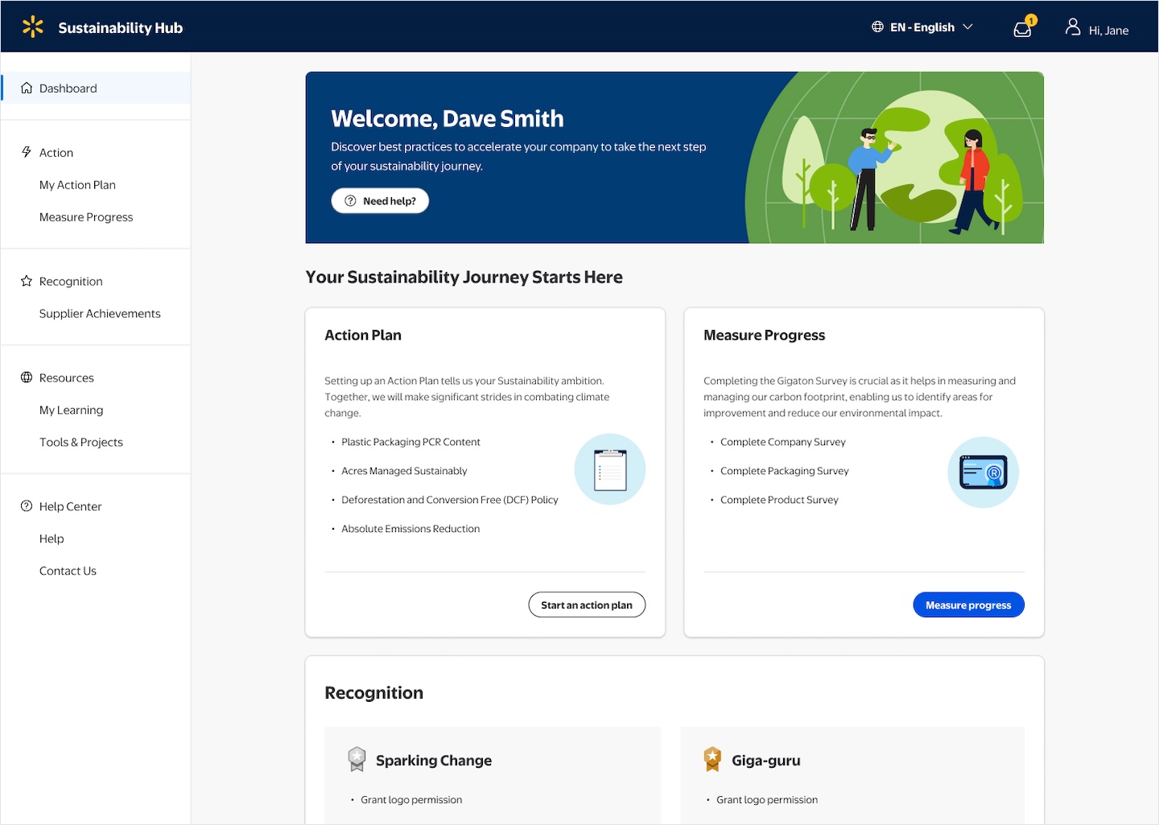This screenshot has height=825, width=1159.
Task: Click the globe icon next to language
Action: [x=877, y=27]
